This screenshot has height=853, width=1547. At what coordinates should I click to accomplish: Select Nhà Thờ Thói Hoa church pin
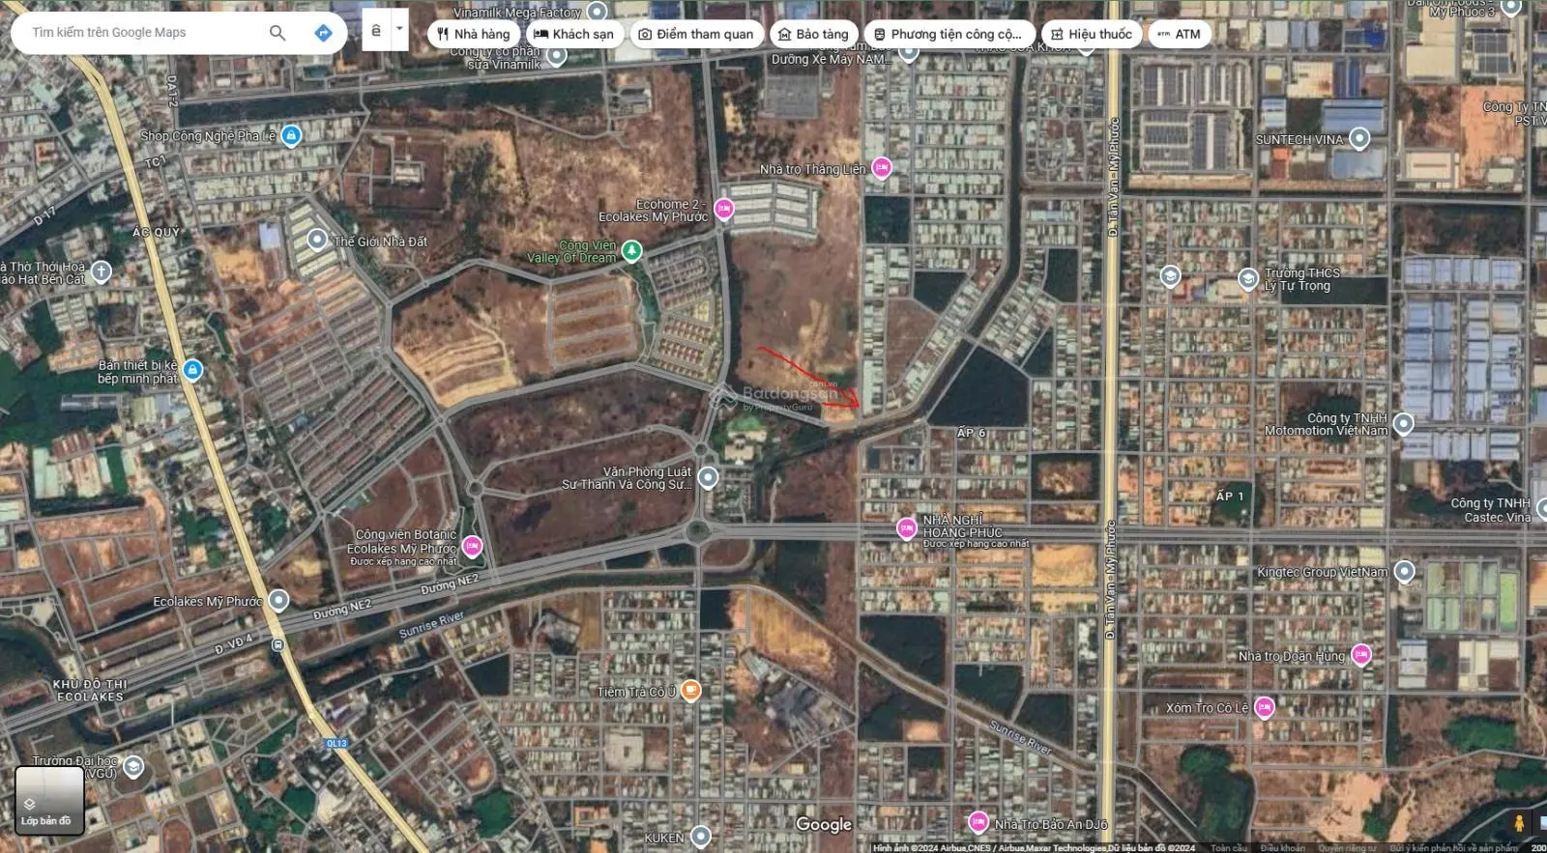[102, 271]
